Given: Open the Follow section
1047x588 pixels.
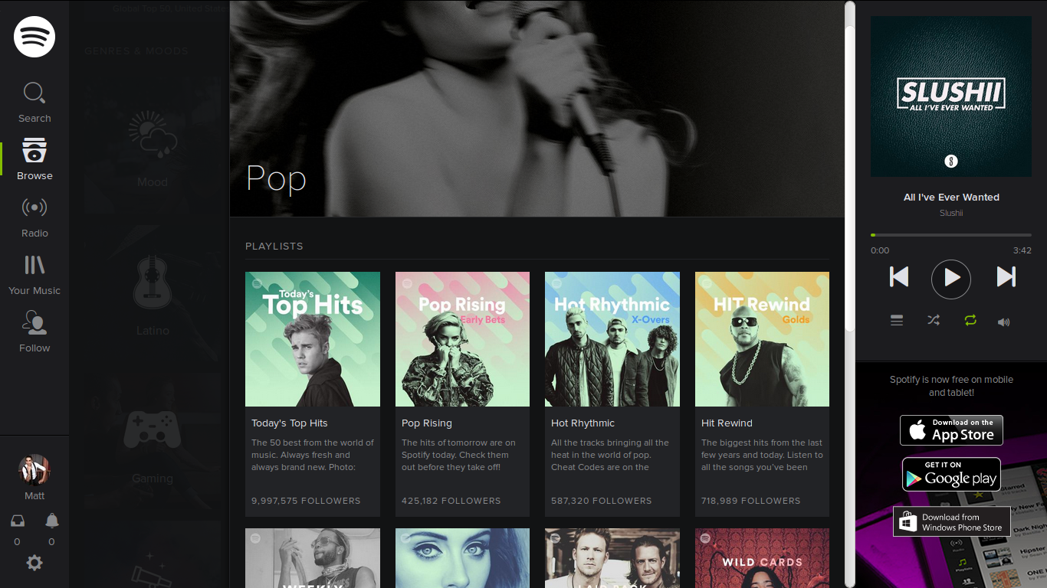Looking at the screenshot, I should pyautogui.click(x=34, y=332).
